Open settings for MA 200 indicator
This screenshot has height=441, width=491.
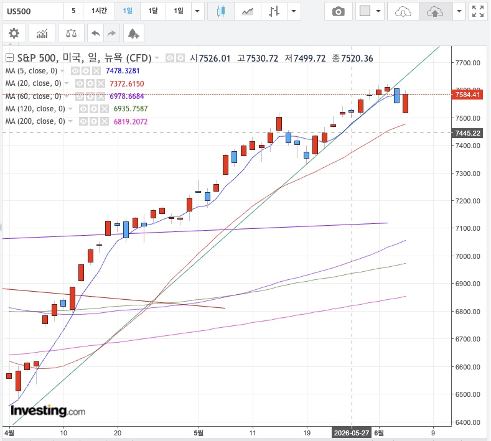[94, 121]
